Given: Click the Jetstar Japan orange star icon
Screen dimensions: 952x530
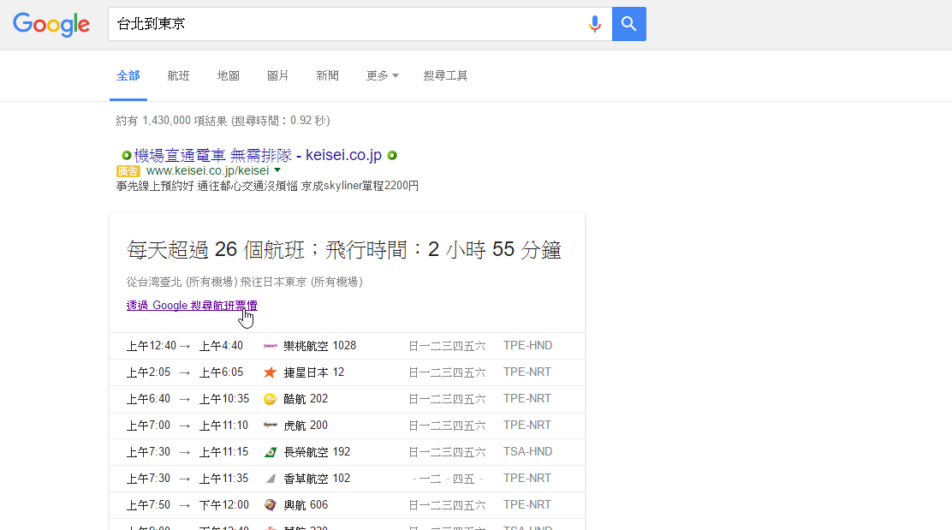Looking at the screenshot, I should coord(270,372).
